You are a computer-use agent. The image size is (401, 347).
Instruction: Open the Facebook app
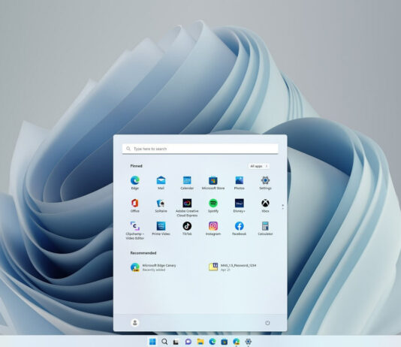(239, 228)
